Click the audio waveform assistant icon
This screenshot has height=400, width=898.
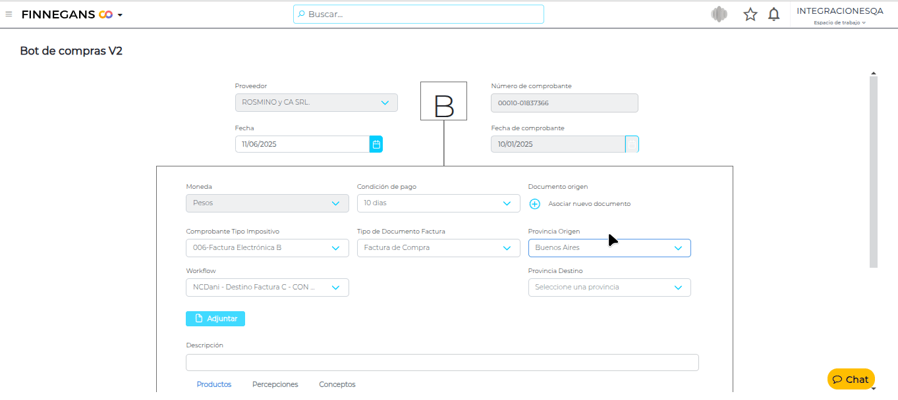coord(719,14)
